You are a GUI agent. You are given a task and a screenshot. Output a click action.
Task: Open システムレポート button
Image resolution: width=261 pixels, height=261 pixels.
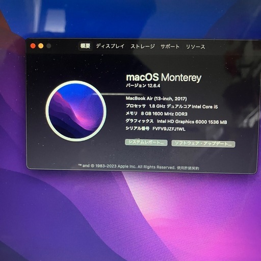[146, 142]
